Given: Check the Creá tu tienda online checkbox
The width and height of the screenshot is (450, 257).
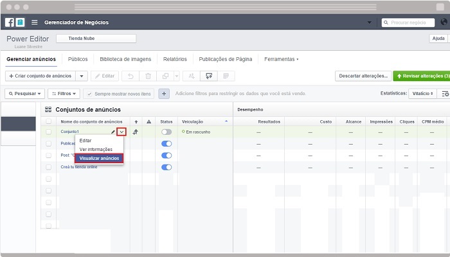Looking at the screenshot, I should [48, 167].
